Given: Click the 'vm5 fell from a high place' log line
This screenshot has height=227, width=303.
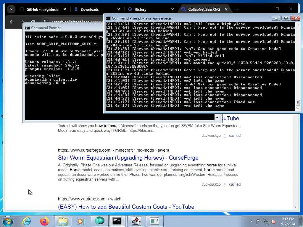Looking at the screenshot, I should coord(175,24).
